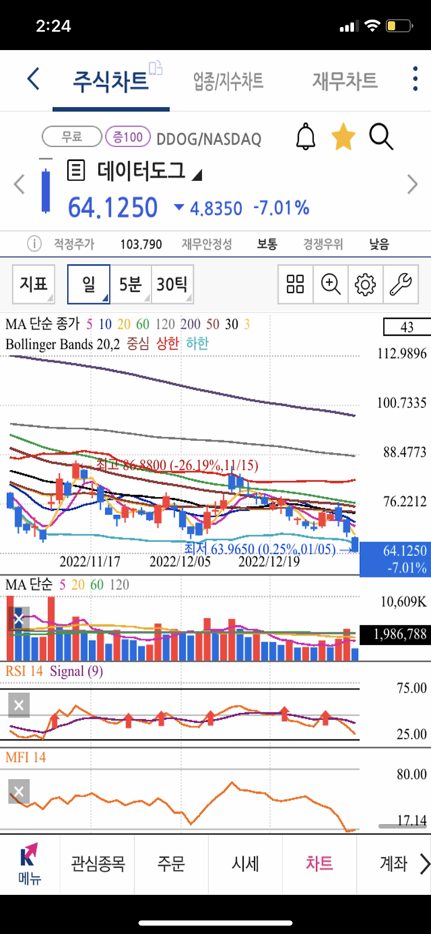Go to next stock with right chevron

click(412, 185)
